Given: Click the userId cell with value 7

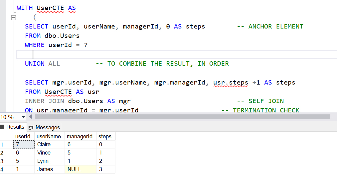Looking at the screenshot, I should 23,145.
